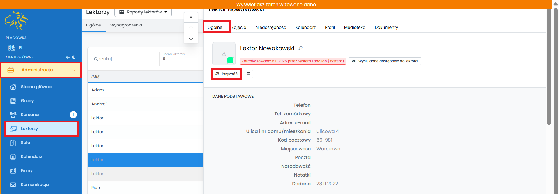
Task: Close the lecturer detail panel with X
Action: [191, 17]
